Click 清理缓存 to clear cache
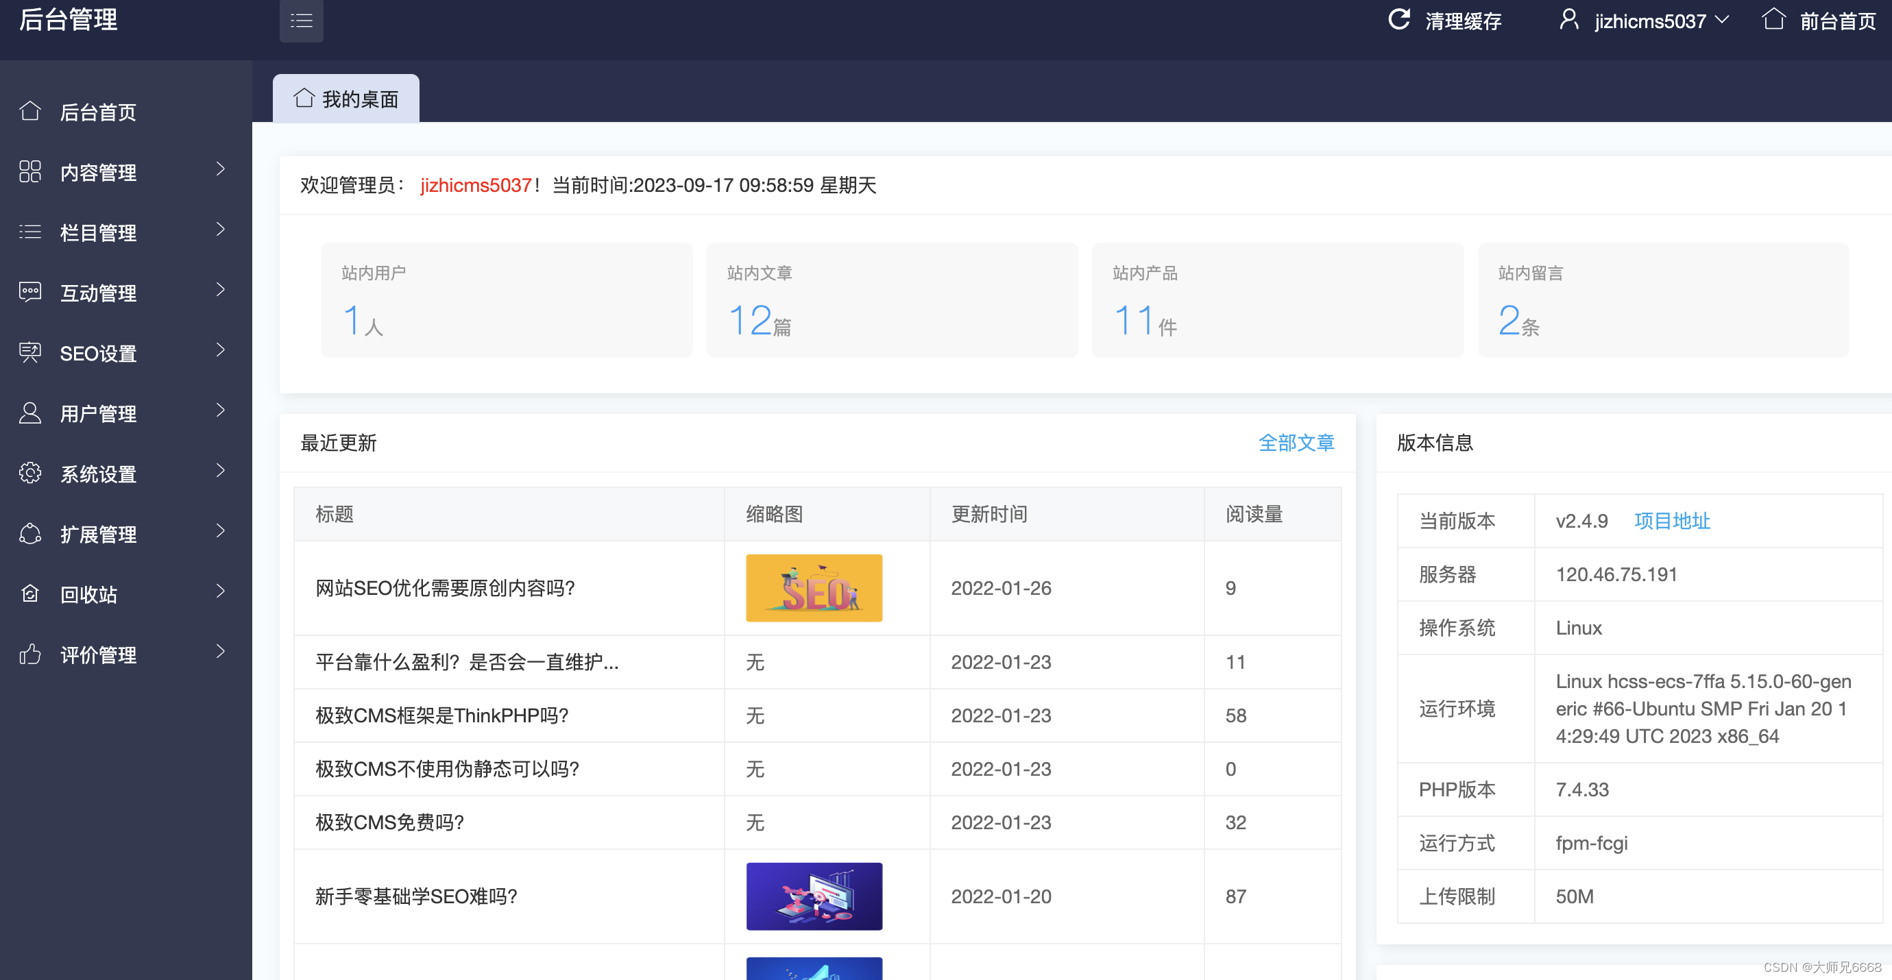This screenshot has height=980, width=1892. pyautogui.click(x=1463, y=21)
